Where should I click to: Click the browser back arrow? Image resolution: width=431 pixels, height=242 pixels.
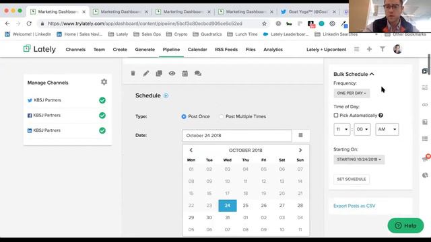click(7, 24)
